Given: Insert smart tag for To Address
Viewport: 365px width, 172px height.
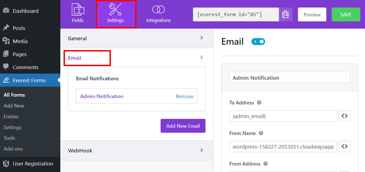Looking at the screenshot, I should point(345,116).
